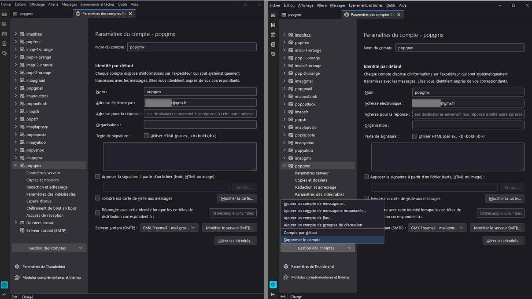The height and width of the screenshot is (299, 532).
Task: Close the Paramètres des comptes tab in right window
Action: pos(399,15)
